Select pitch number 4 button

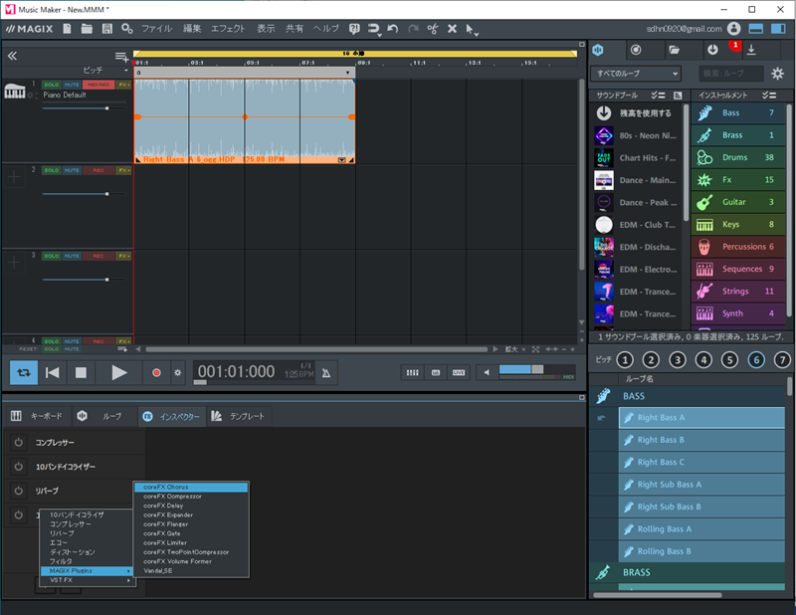[x=703, y=360]
